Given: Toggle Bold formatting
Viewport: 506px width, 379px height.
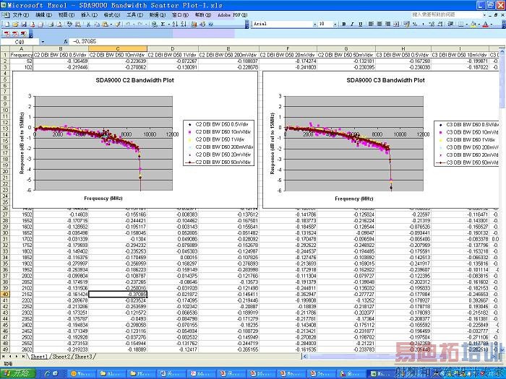Looking at the screenshot, I should [343, 24].
